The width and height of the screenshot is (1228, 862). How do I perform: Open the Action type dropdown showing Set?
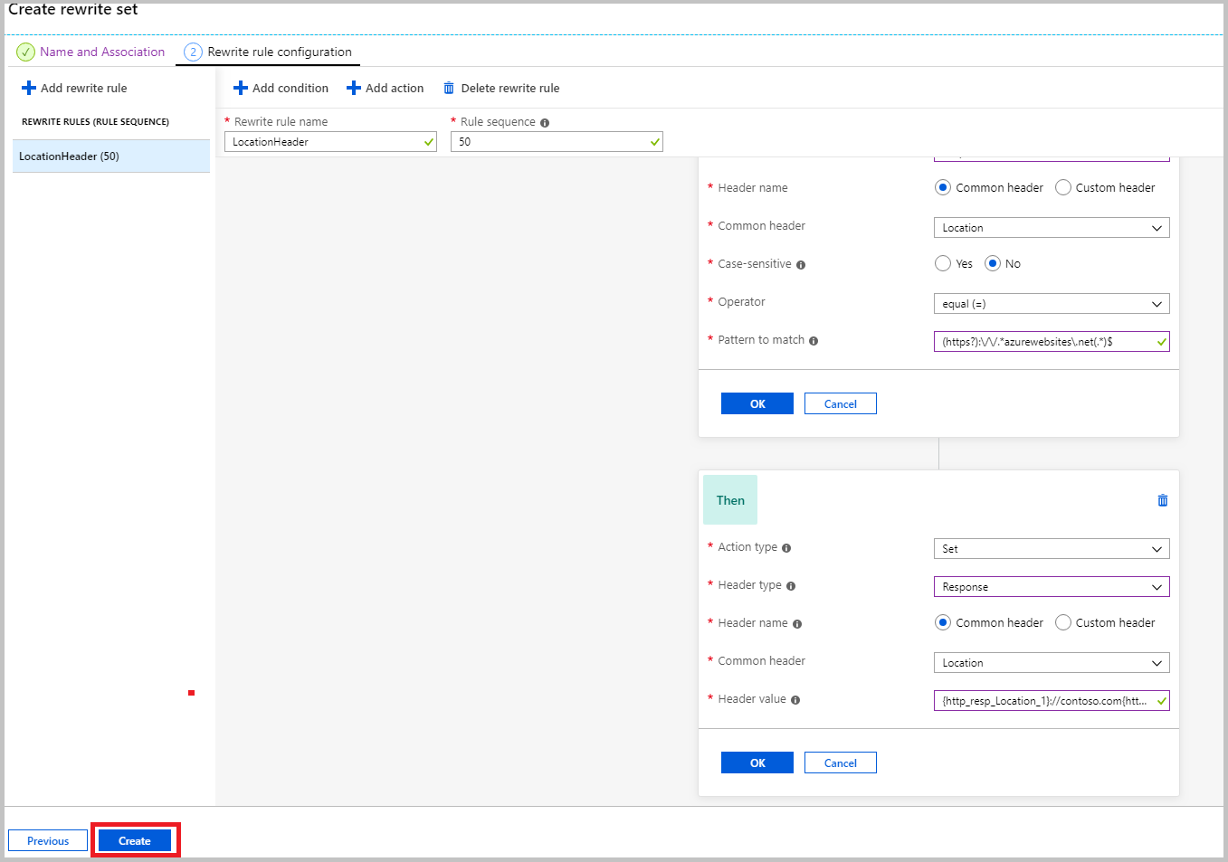pos(1051,548)
